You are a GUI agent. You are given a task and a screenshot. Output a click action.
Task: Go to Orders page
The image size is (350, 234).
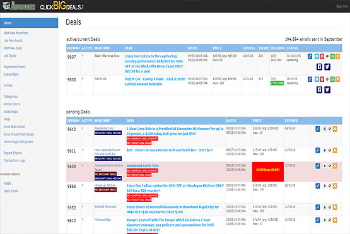[8, 86]
